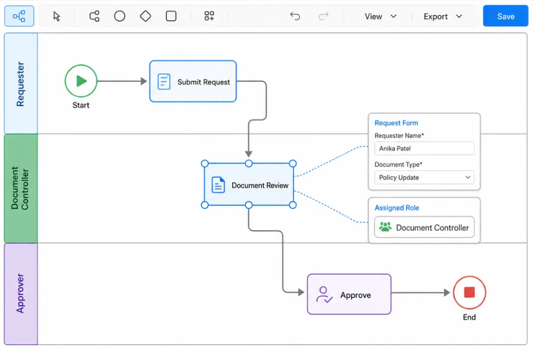Select the Approve task node
The image size is (534, 349).
[x=349, y=294]
